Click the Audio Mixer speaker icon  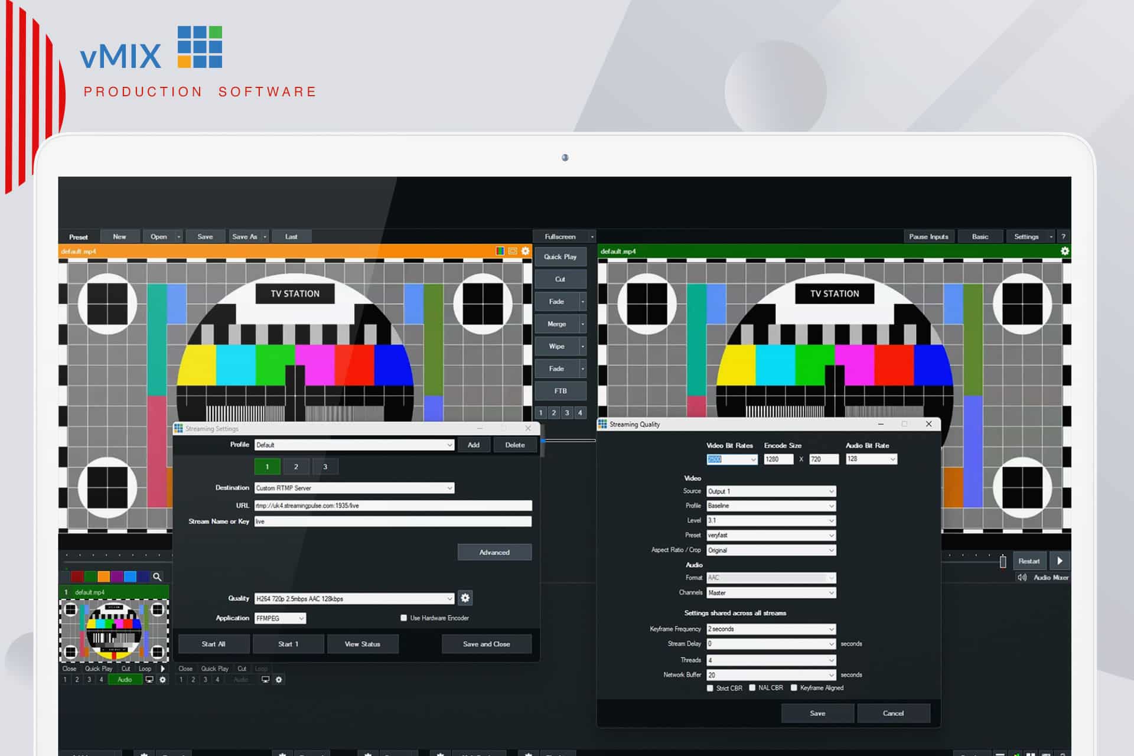(1022, 578)
